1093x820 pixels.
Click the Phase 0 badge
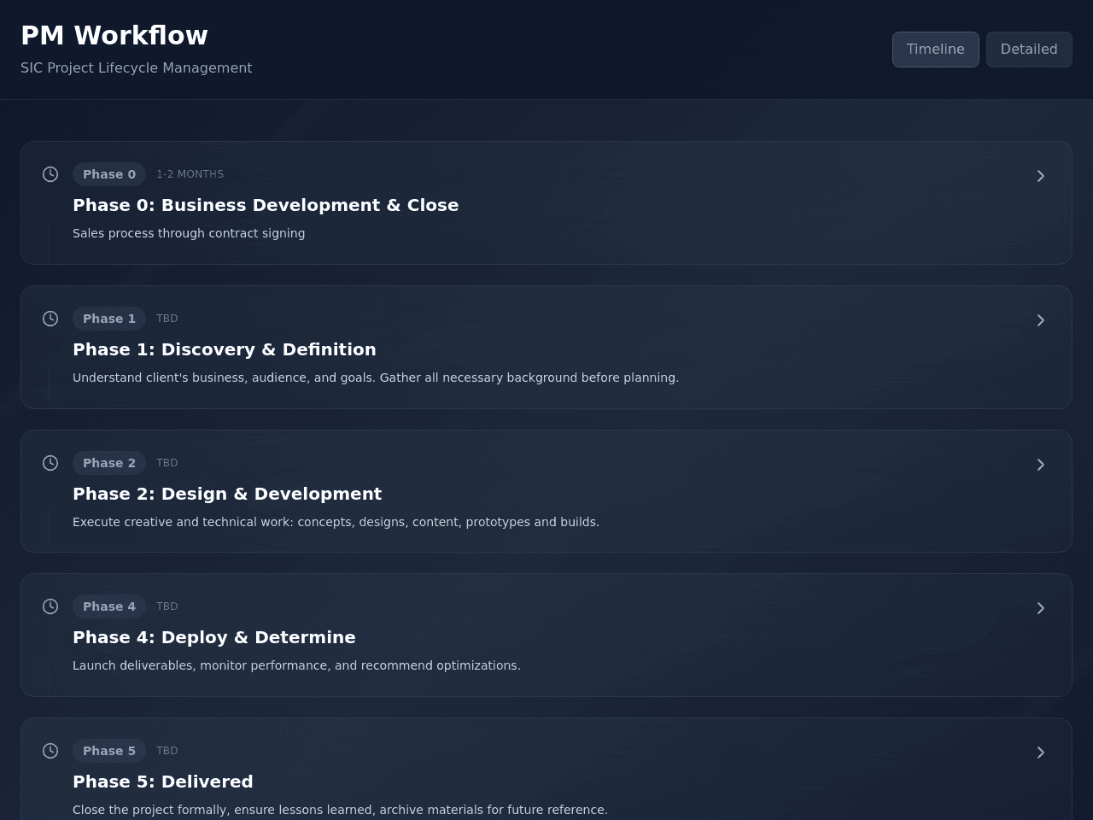(109, 174)
